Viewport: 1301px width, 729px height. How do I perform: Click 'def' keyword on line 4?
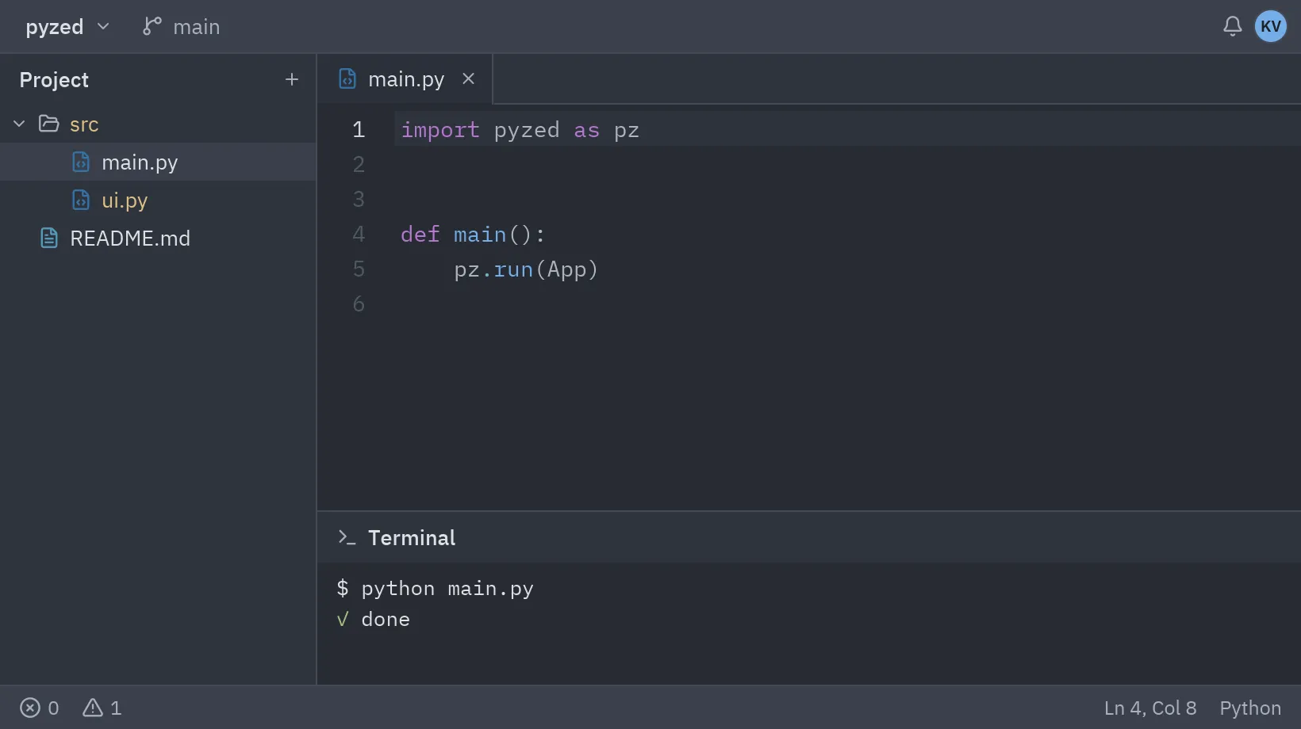point(420,235)
